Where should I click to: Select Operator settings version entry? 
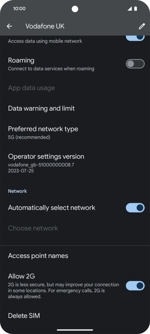click(x=75, y=163)
